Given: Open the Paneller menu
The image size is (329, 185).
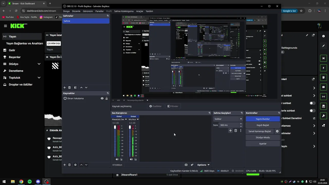Looking at the screenshot, I should pyautogui.click(x=99, y=11).
